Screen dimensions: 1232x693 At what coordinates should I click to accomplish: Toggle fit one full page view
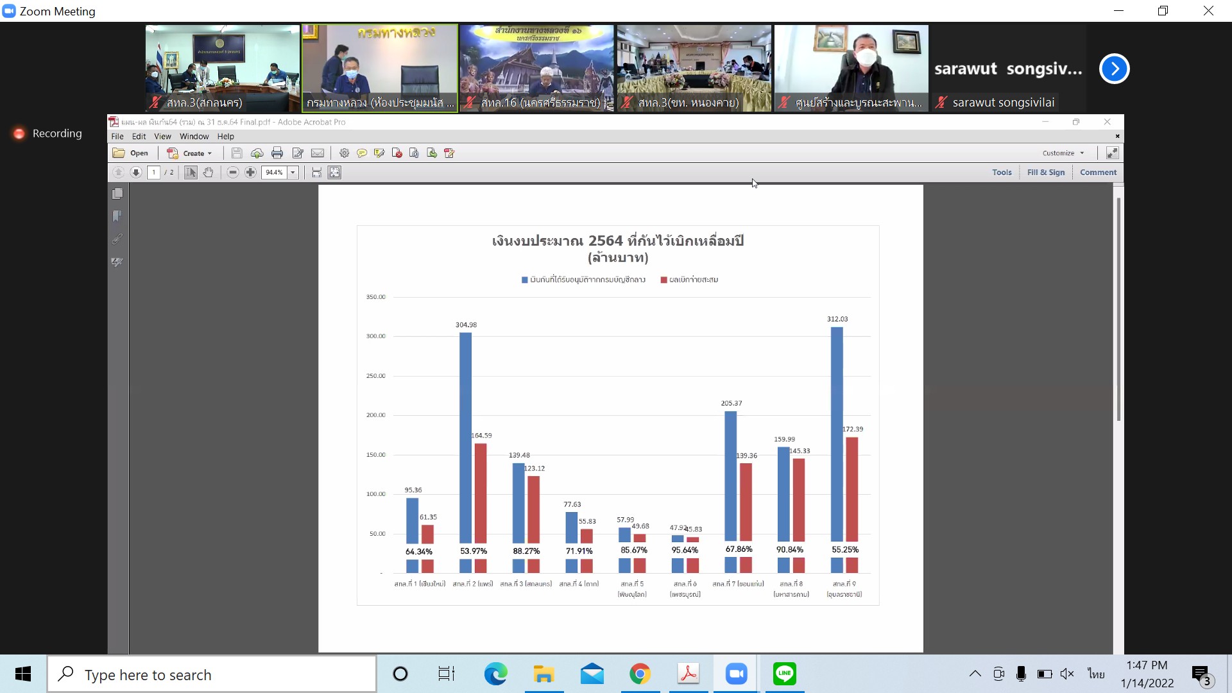(334, 173)
